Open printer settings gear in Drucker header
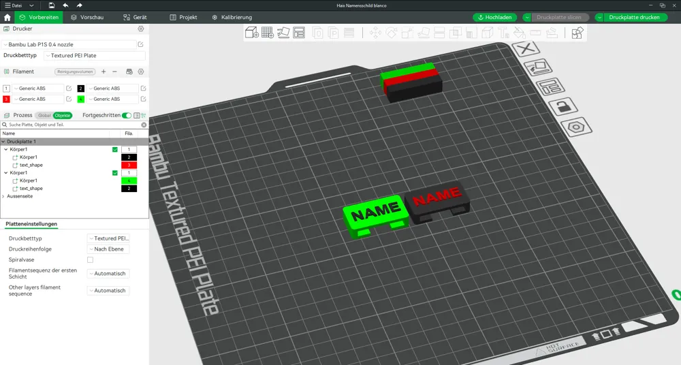This screenshot has width=681, height=365. (141, 29)
